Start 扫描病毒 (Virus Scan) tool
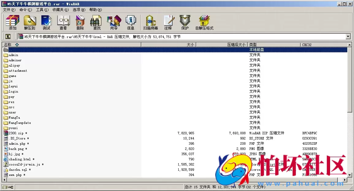Image resolution: width=354 pixels, height=191 pixels. (x=150, y=23)
